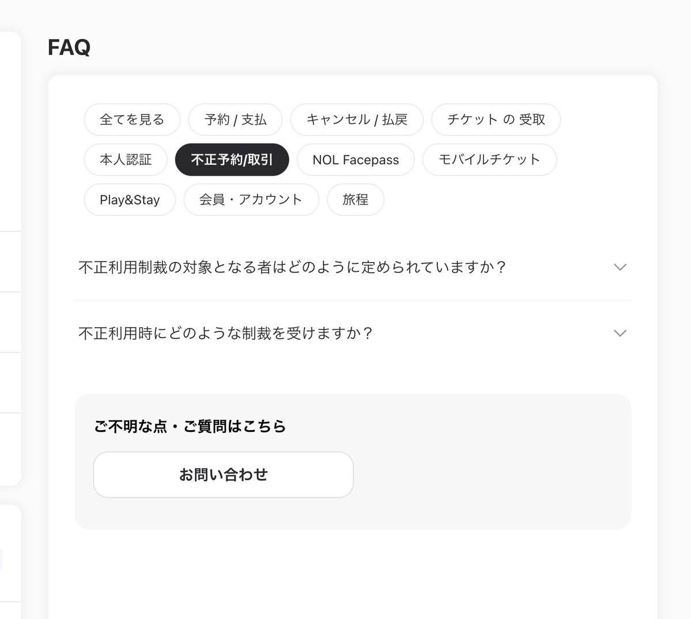Select the 本人認証 category chip
This screenshot has height=619, width=691.
click(126, 160)
